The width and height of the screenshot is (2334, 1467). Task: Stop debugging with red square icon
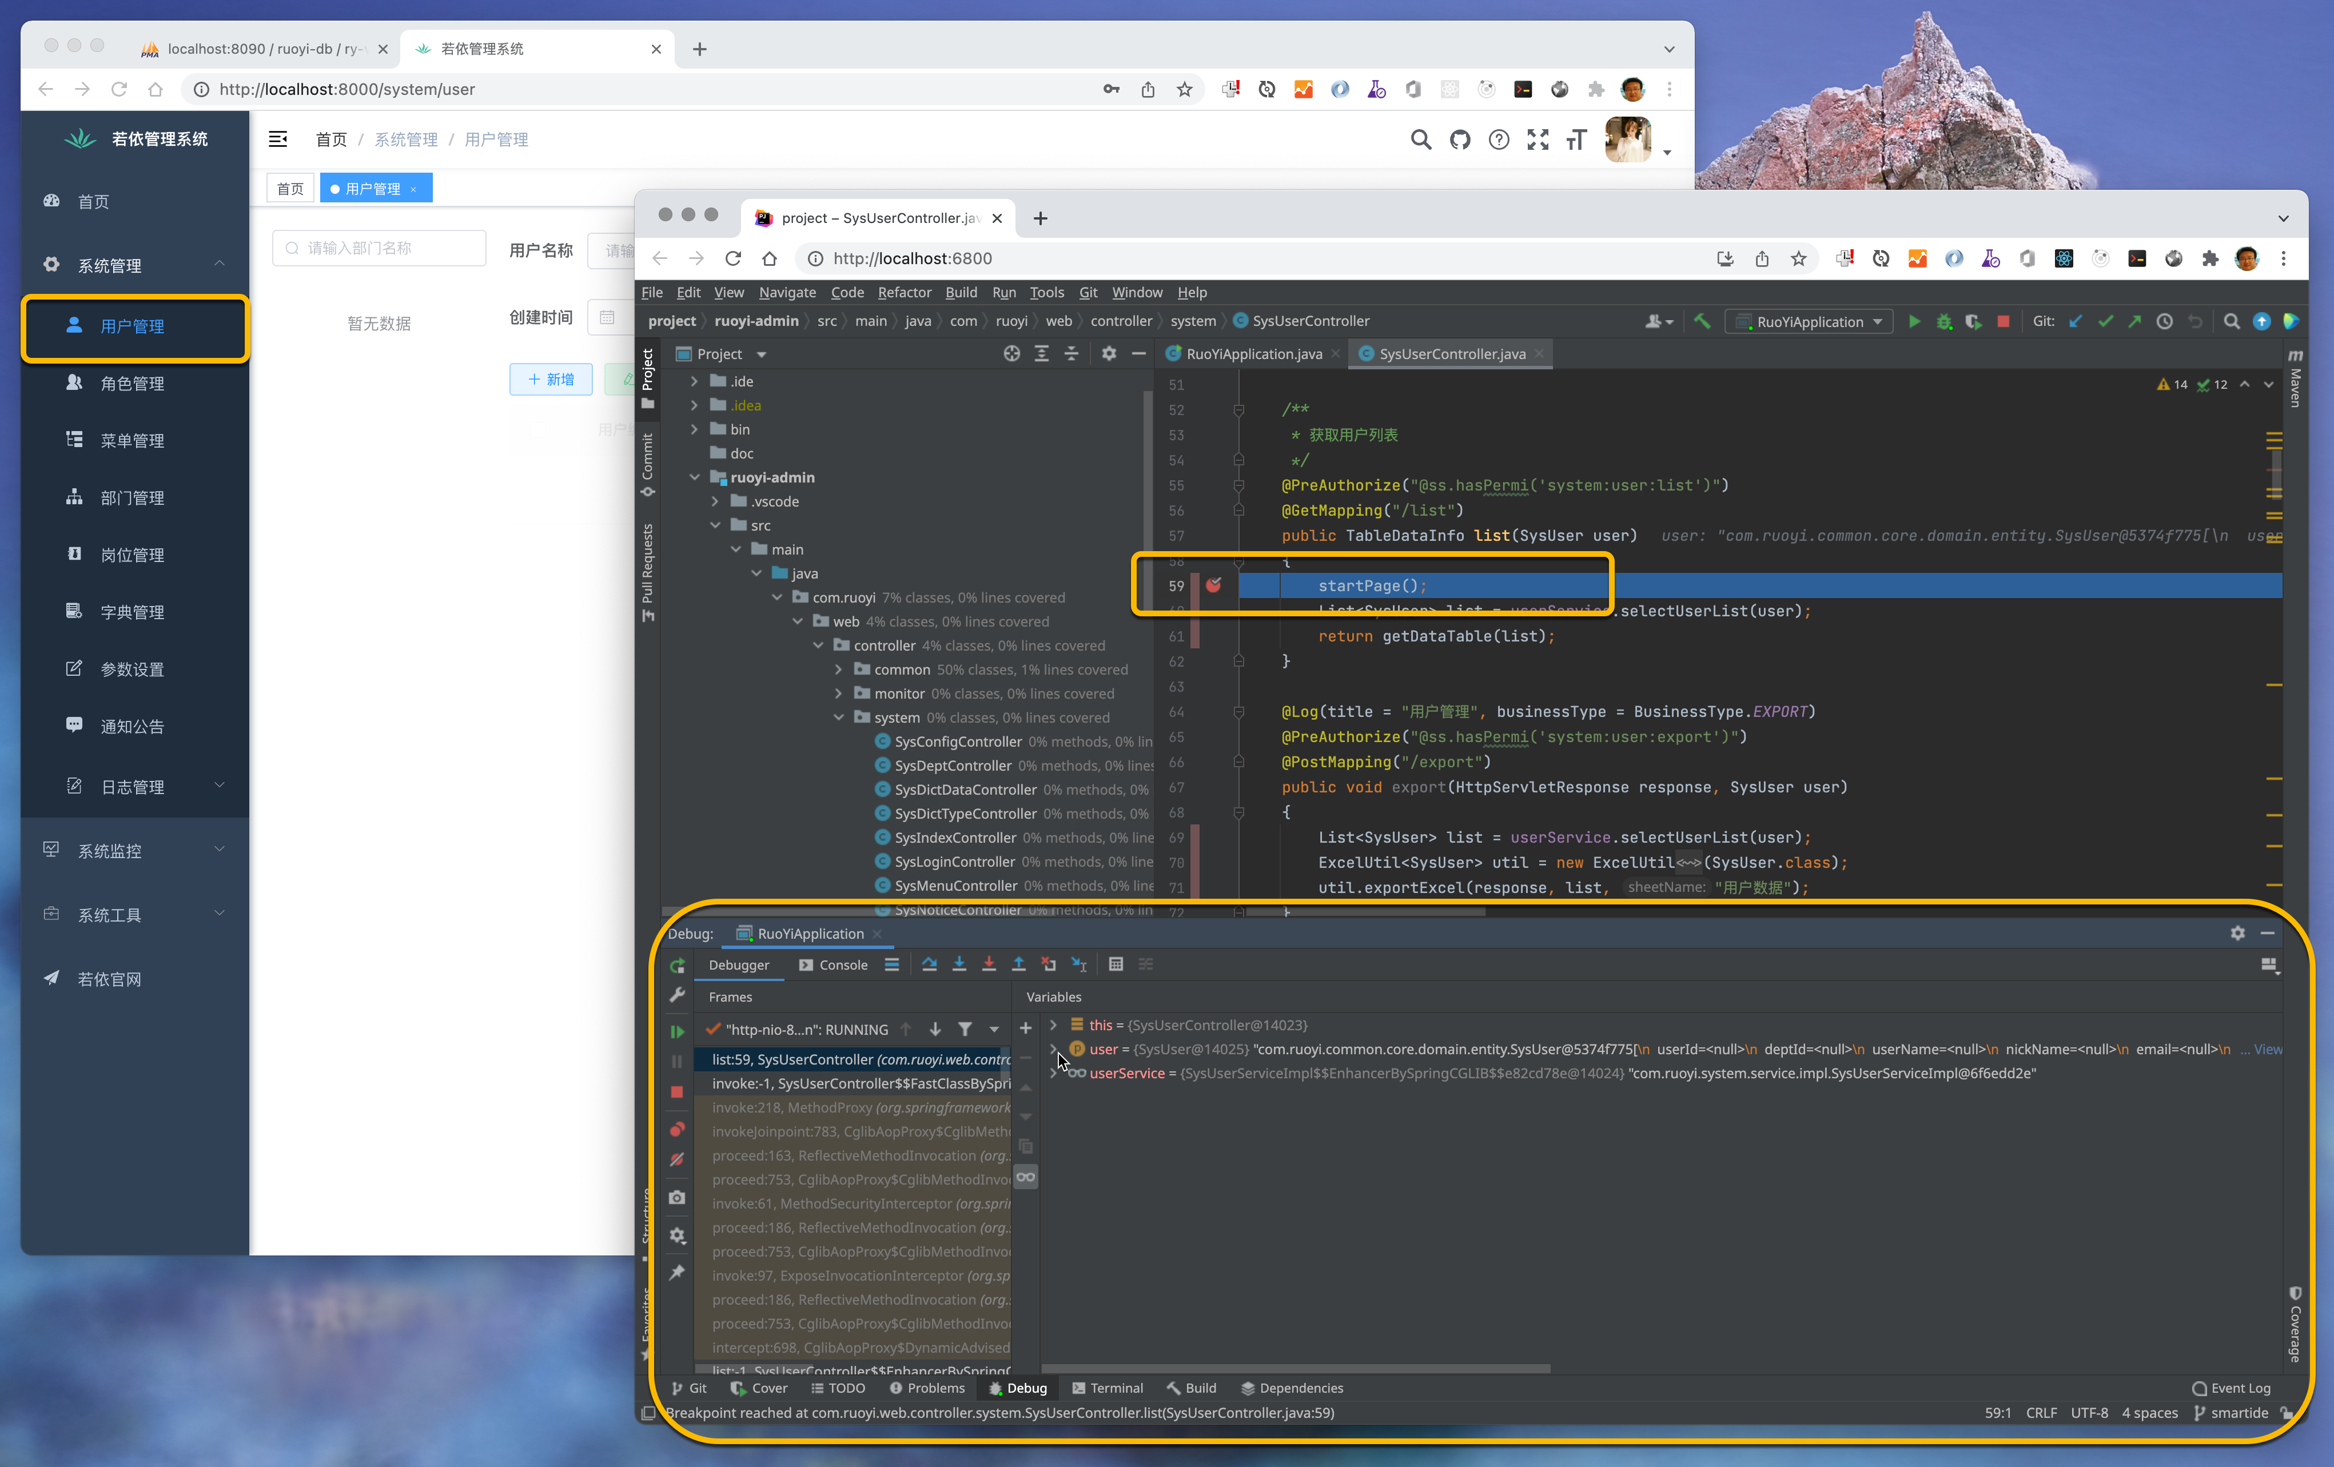pos(676,1092)
